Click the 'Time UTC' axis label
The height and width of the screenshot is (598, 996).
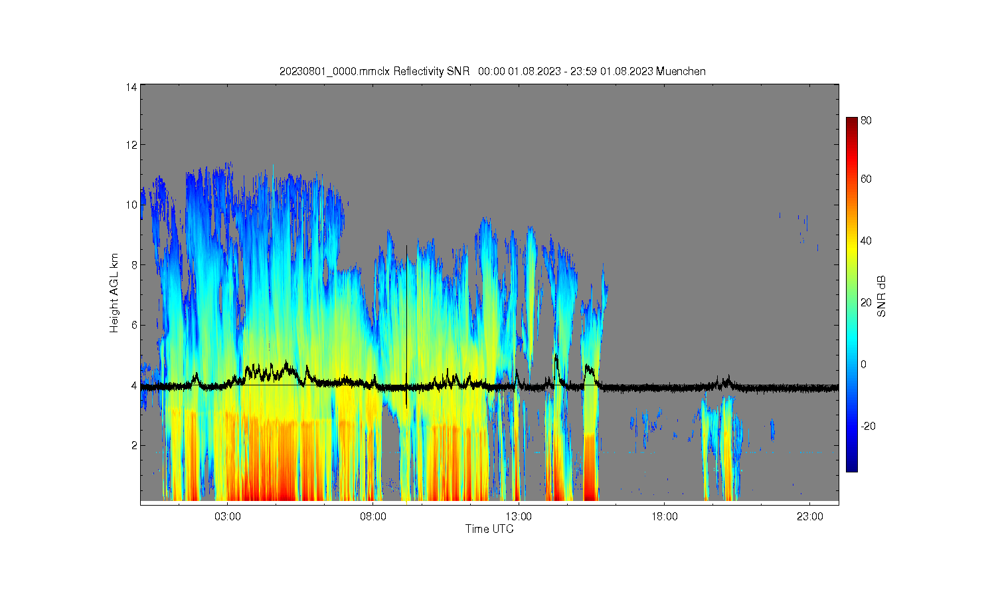[x=489, y=529]
